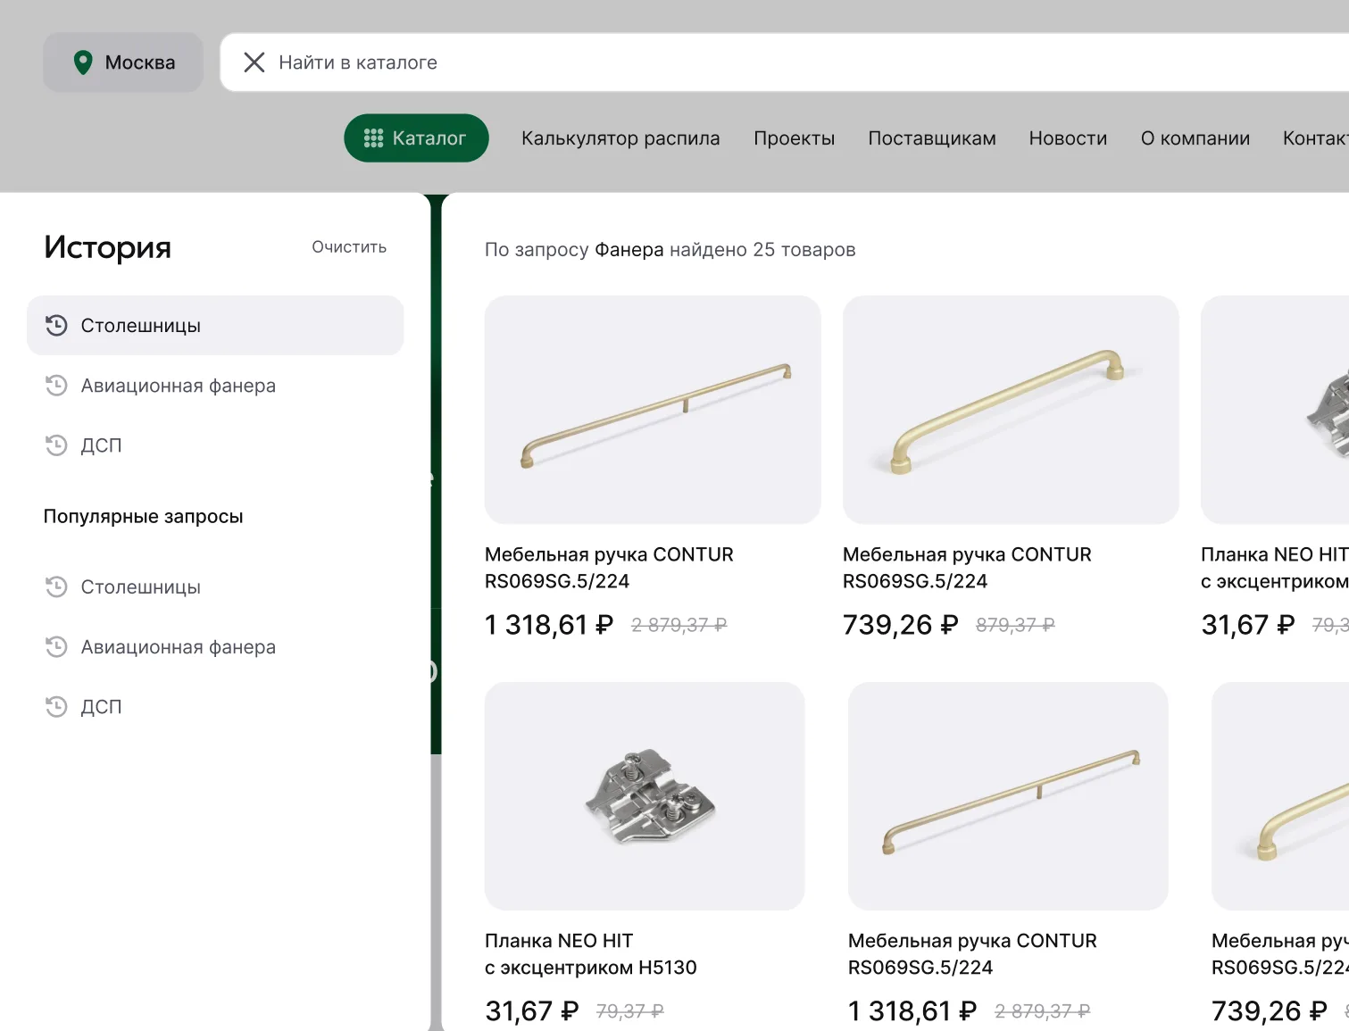Click the 'История' heading
This screenshot has height=1031, width=1349.
coord(107,247)
